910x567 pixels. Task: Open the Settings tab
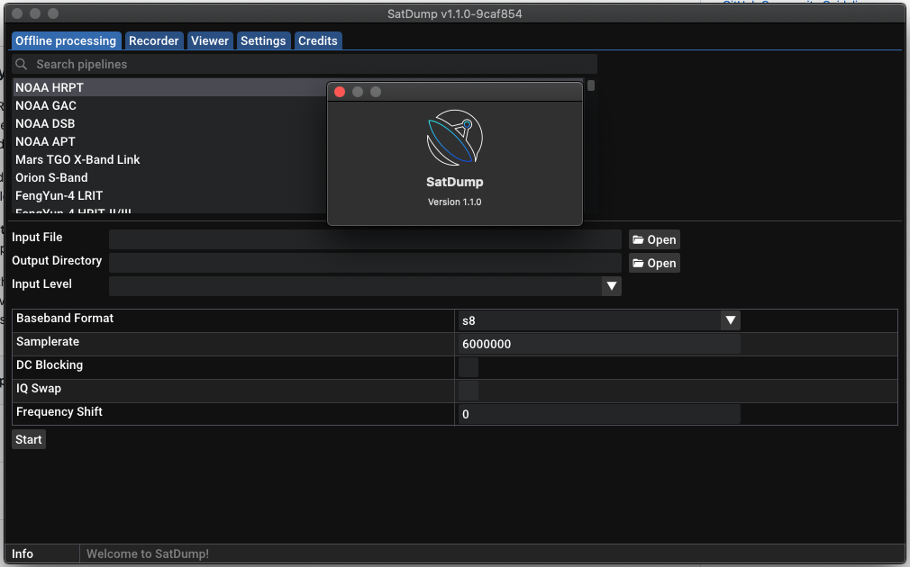(x=263, y=40)
